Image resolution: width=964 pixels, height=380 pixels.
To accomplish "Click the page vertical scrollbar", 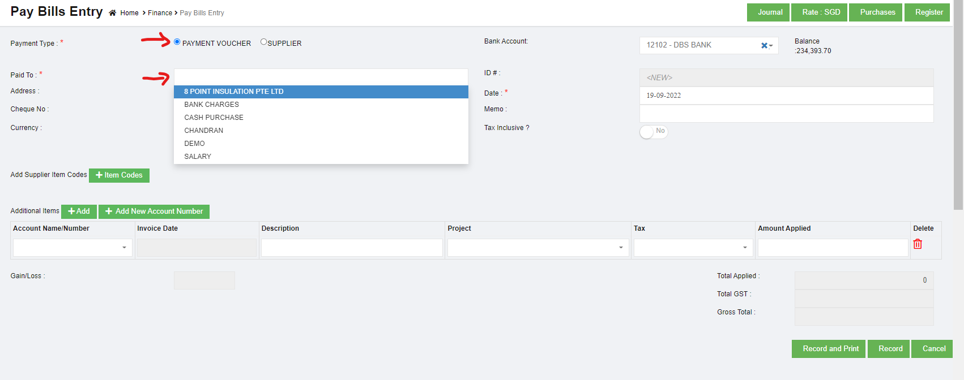I will pos(958,113).
